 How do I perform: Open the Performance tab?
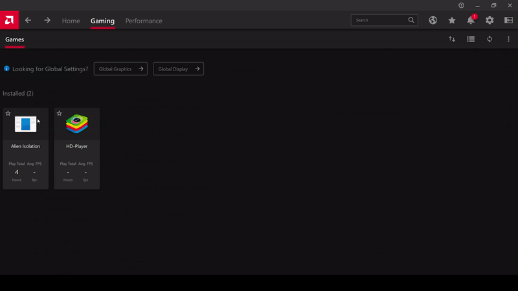point(144,21)
